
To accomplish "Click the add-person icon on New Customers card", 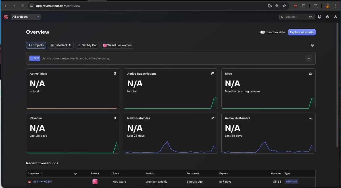I will coord(213,118).
